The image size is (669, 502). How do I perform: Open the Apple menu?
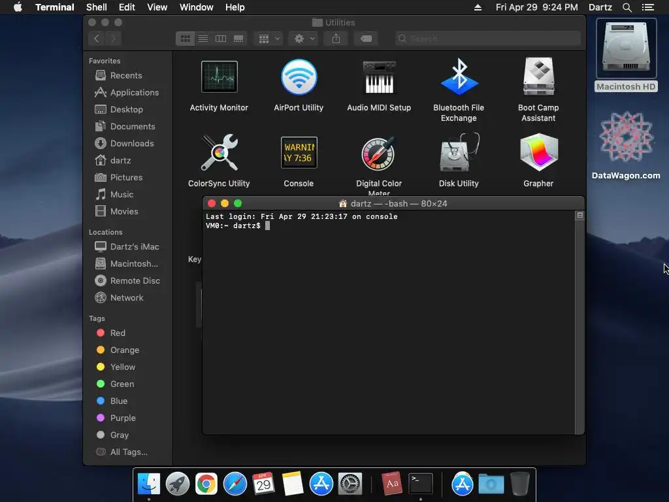[18, 7]
